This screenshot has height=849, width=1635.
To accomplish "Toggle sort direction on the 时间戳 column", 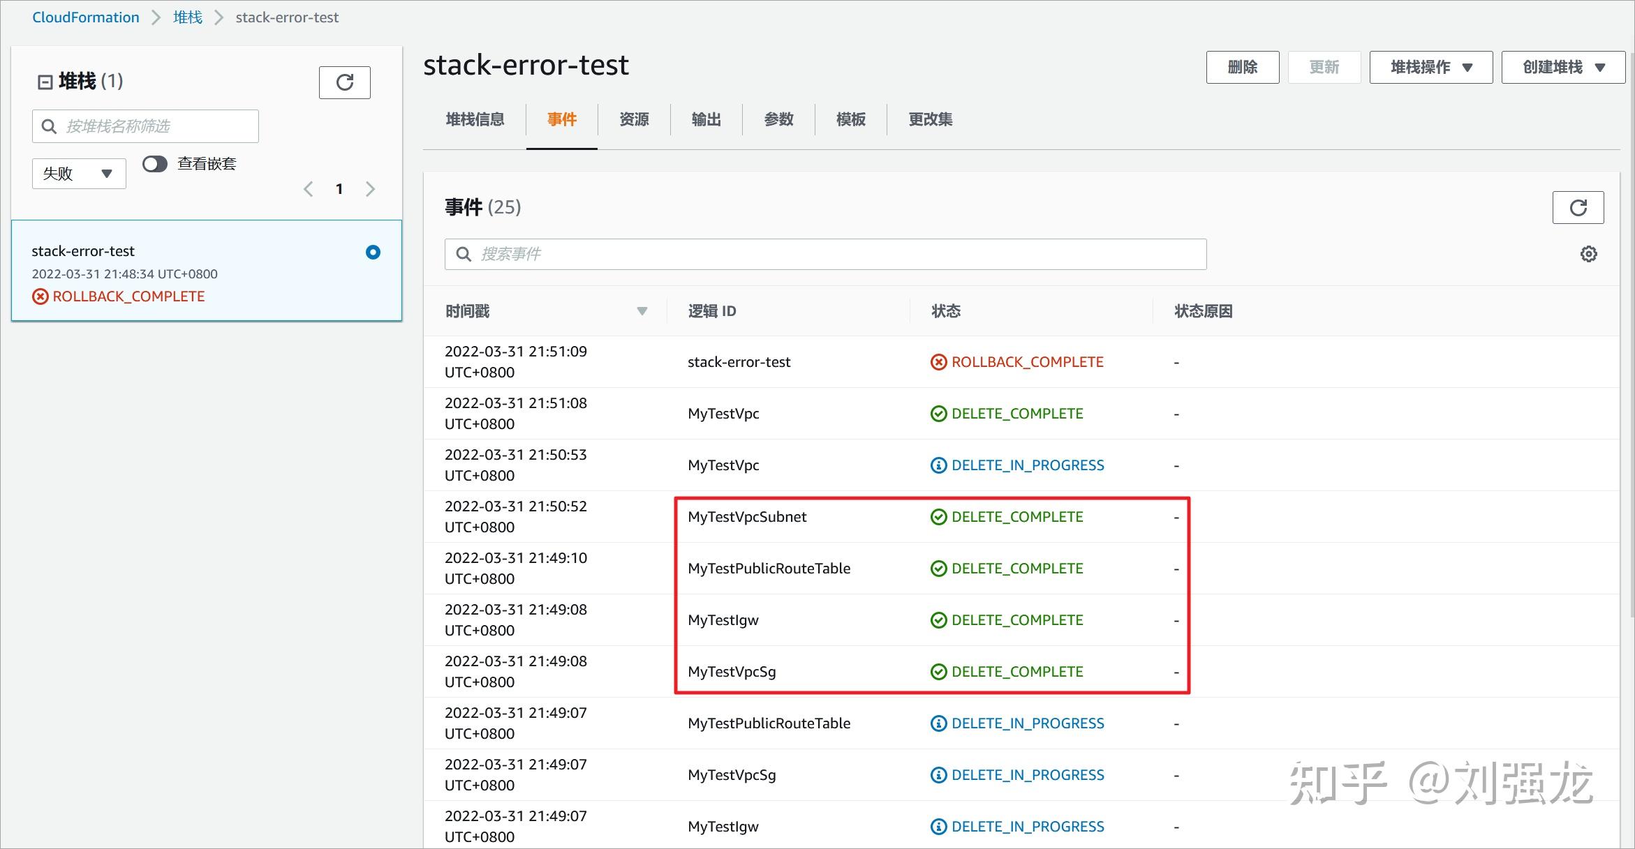I will [642, 310].
